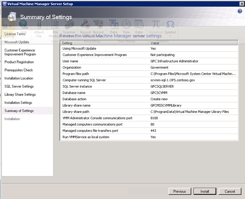The height and width of the screenshot is (199, 245).
Task: Select the Library share name row
Action: pos(149,106)
